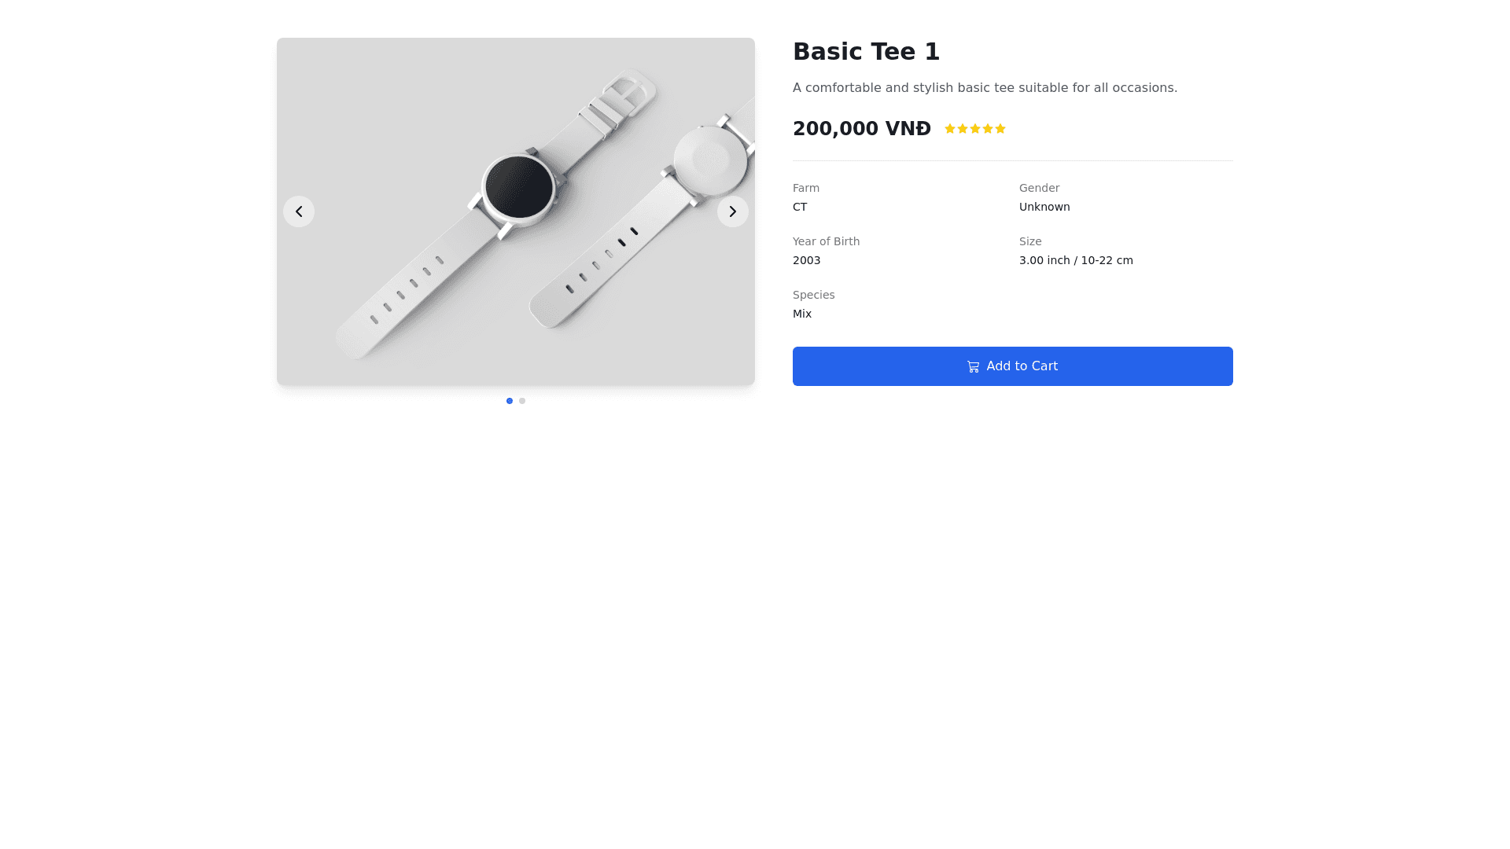This screenshot has height=849, width=1510.
Task: Click the size value 3.00 inch / 10-22 cm
Action: (1076, 260)
